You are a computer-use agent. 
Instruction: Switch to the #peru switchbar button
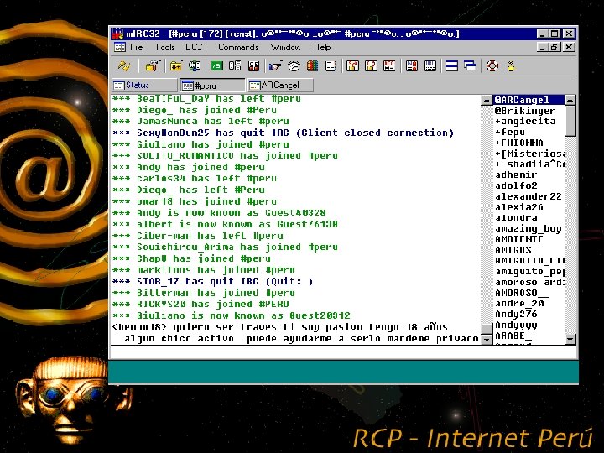(212, 85)
